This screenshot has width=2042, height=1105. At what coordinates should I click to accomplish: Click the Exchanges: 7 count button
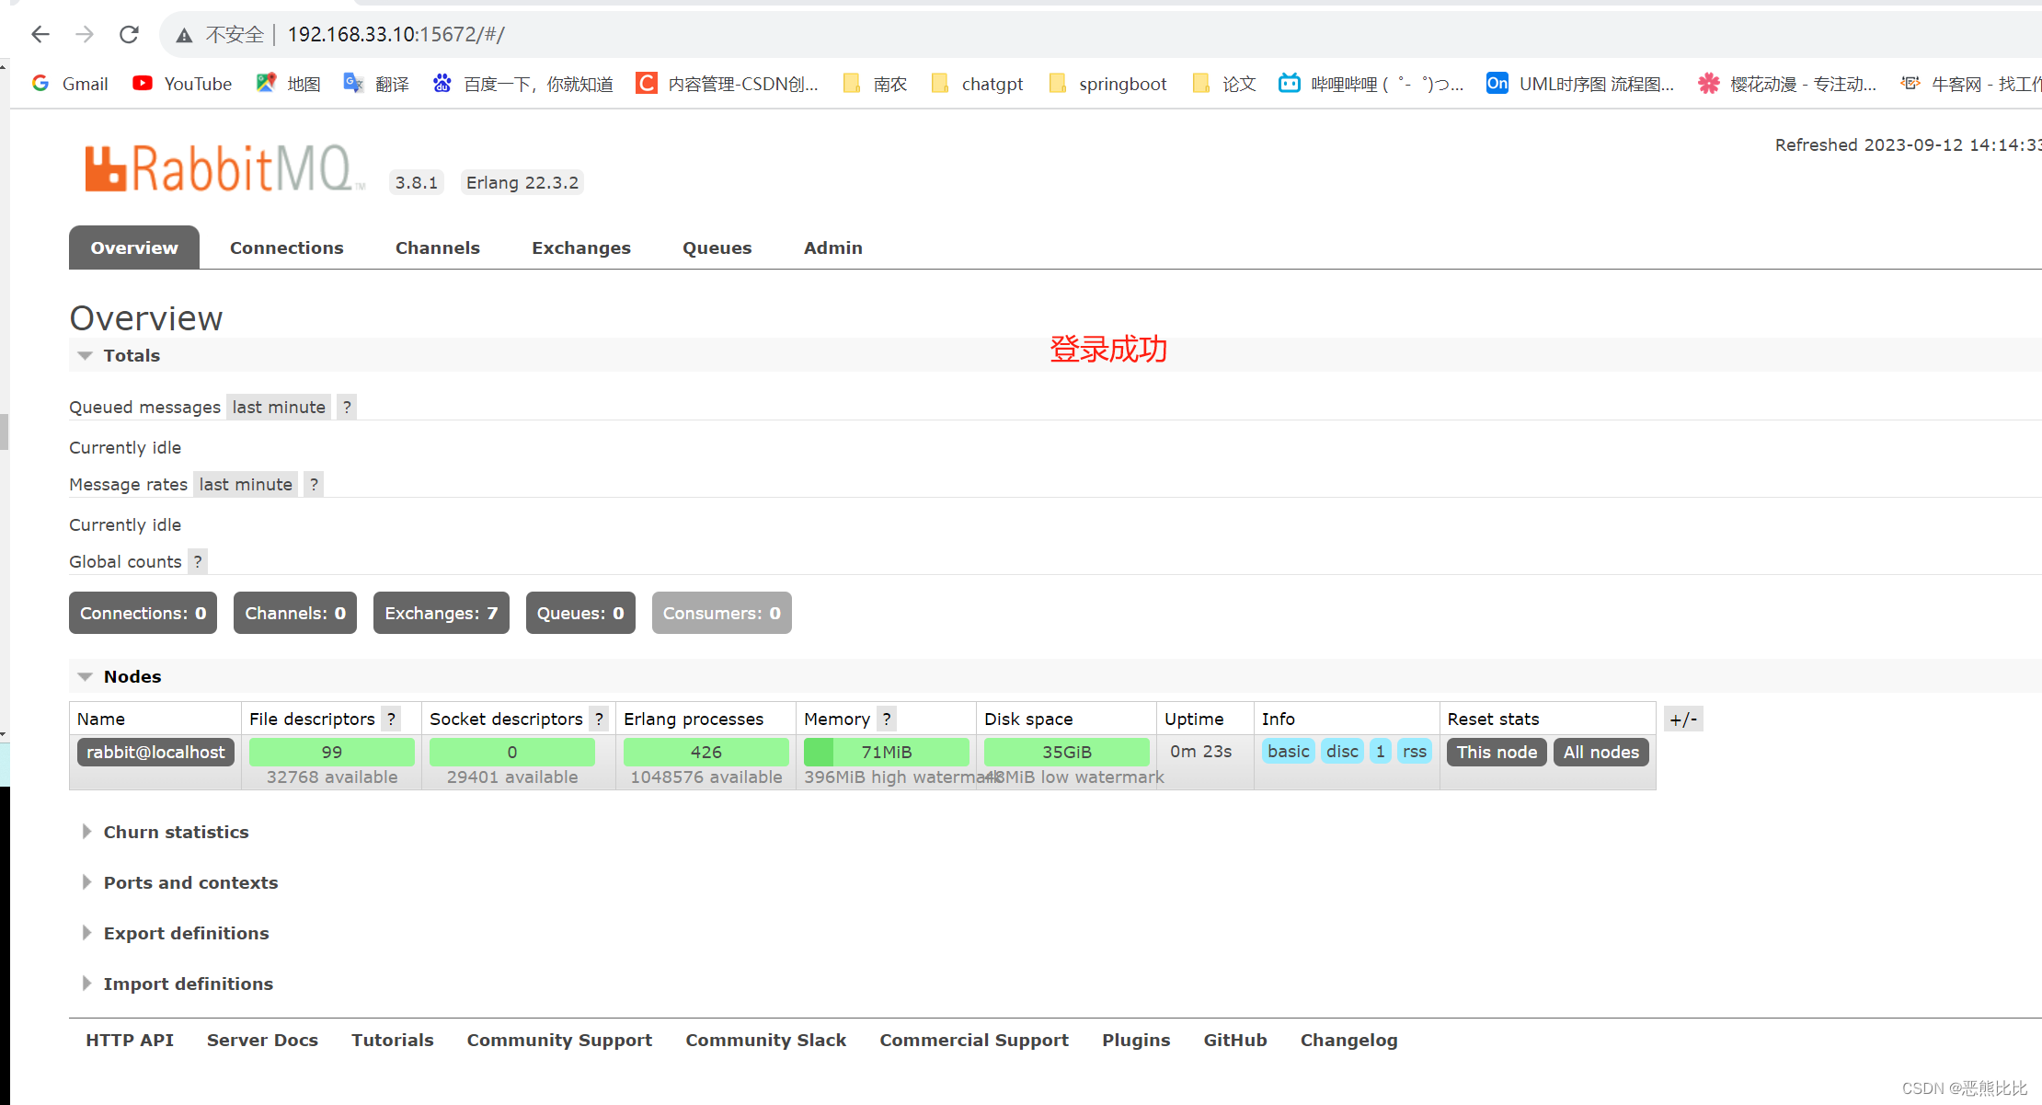pyautogui.click(x=442, y=613)
